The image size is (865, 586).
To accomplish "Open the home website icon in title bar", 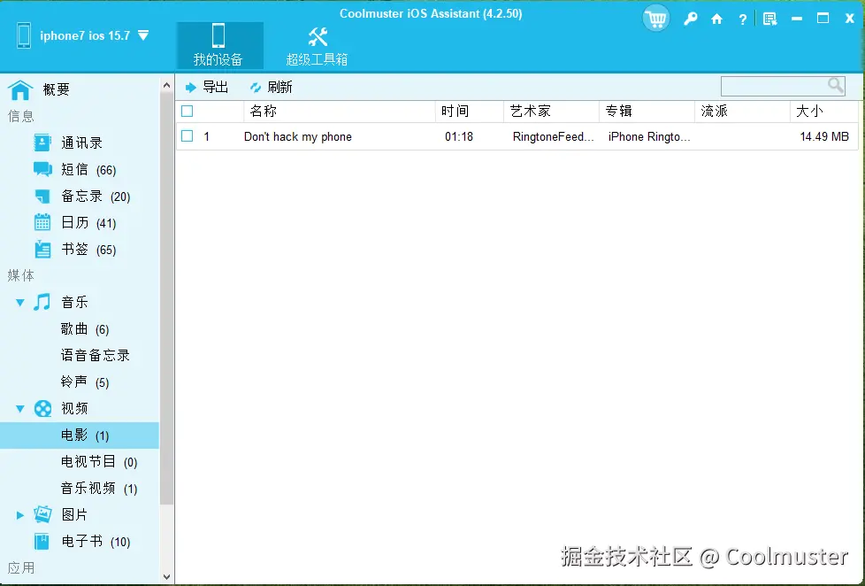I will [716, 19].
